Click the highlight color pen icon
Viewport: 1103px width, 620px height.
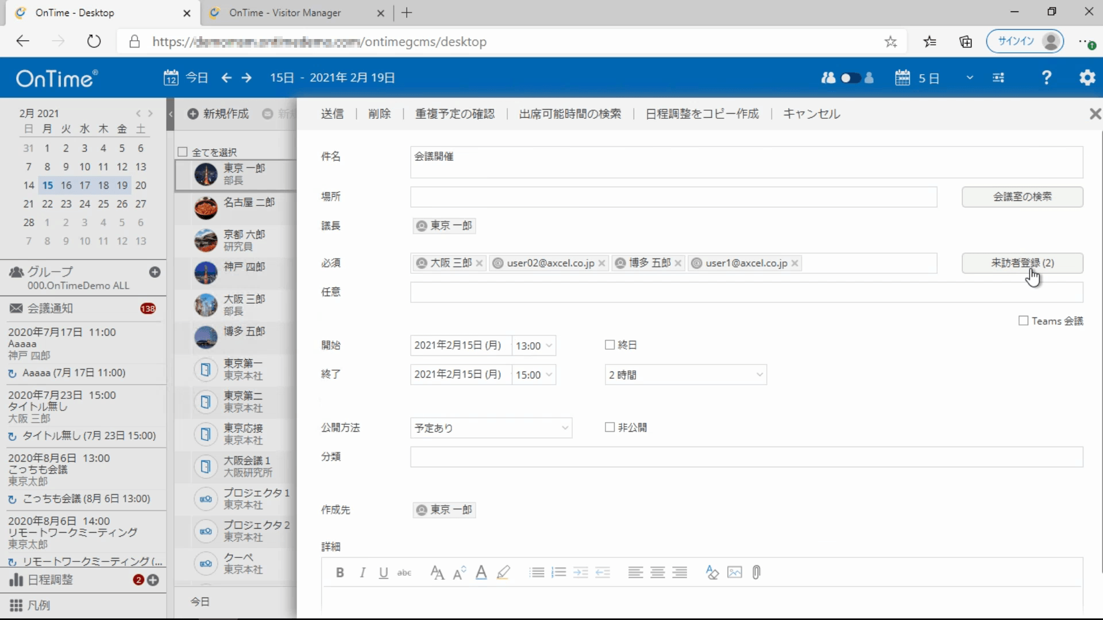pos(503,572)
